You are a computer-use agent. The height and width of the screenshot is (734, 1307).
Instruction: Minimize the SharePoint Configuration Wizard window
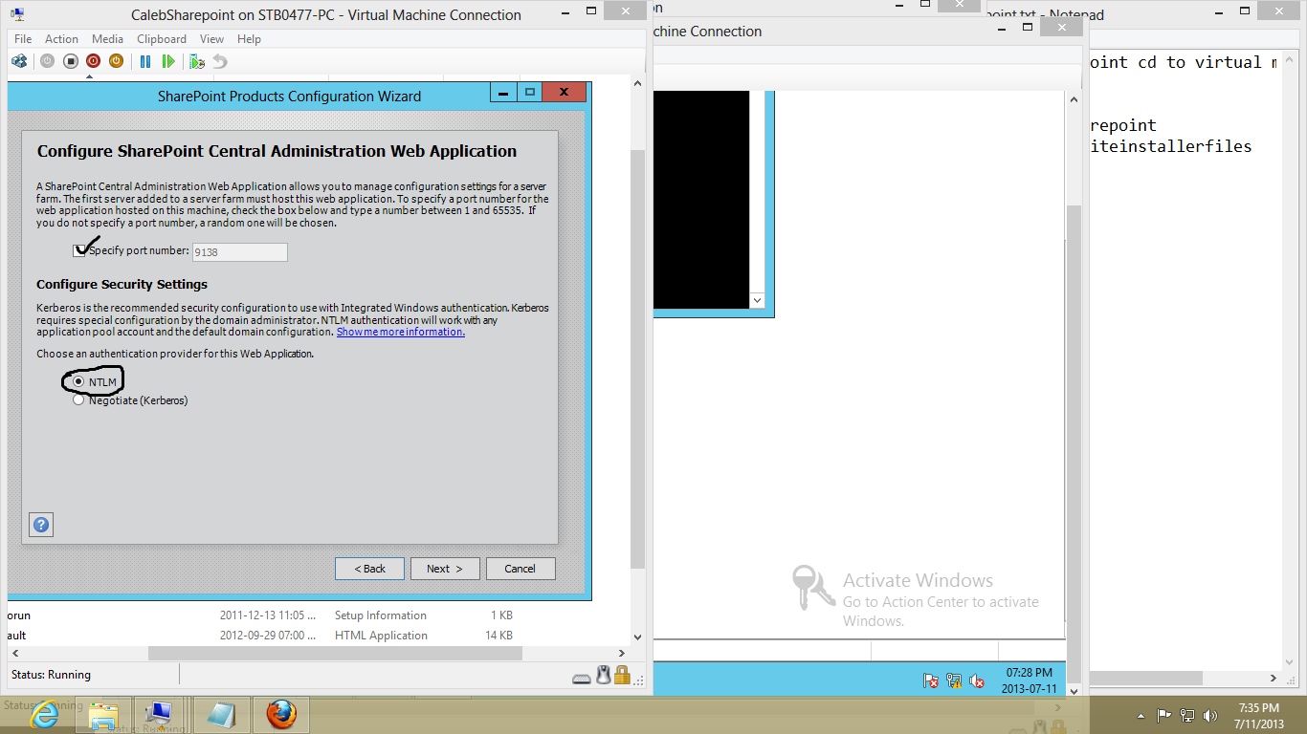tap(503, 92)
